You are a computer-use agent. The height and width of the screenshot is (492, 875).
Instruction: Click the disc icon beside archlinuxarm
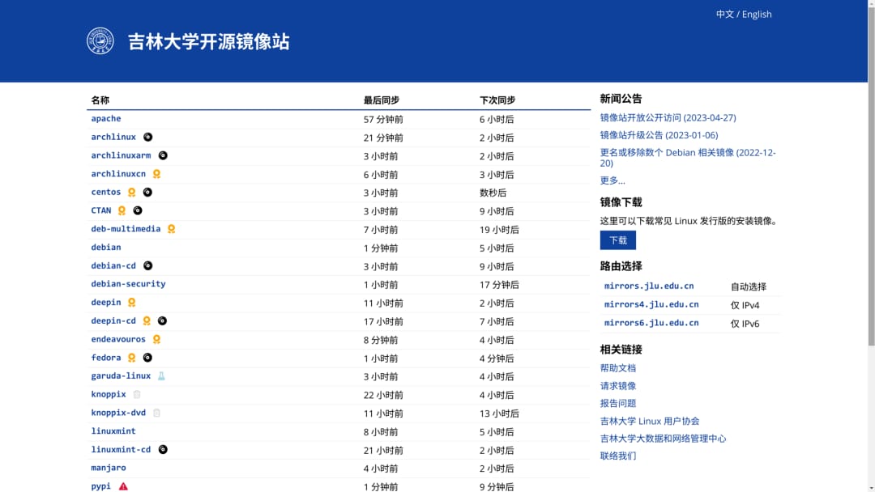163,155
